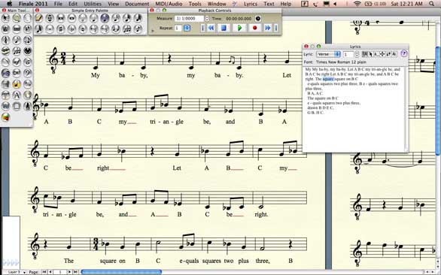This screenshot has width=441, height=275.
Task: Select the quarter note duration in Simple Entry
Action: [93, 18]
